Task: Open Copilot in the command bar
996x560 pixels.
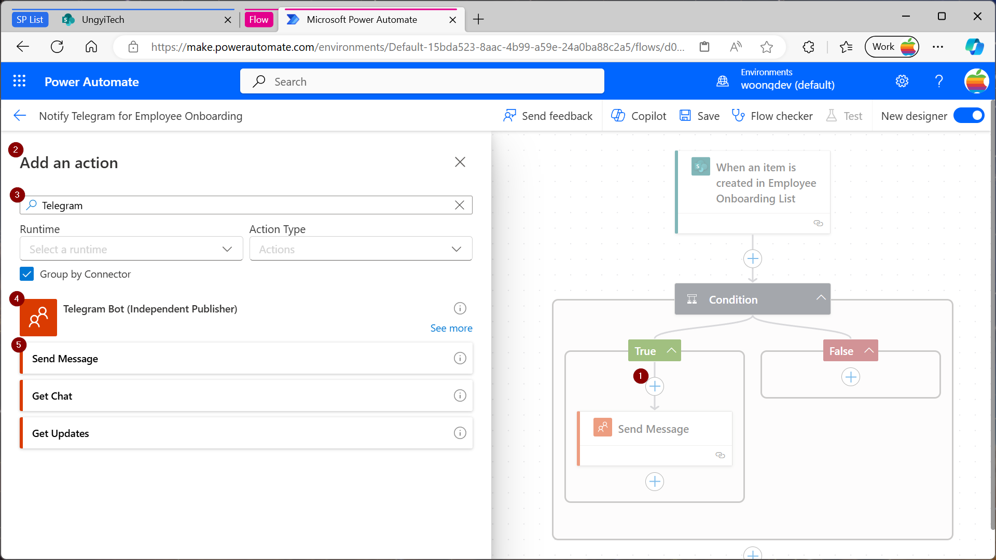Action: click(639, 116)
